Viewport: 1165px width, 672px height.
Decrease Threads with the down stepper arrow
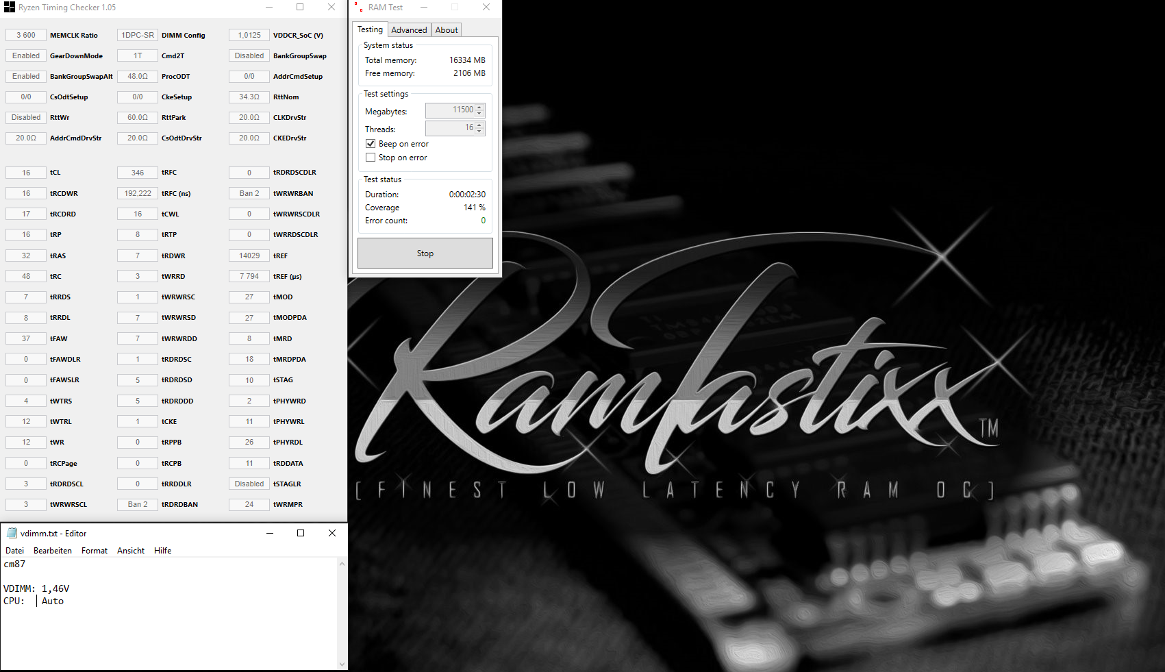479,132
